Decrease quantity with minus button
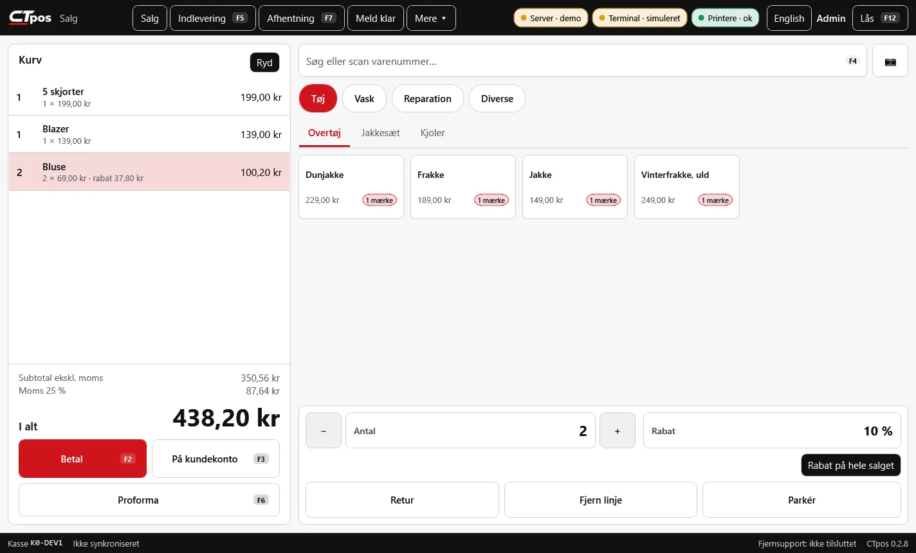This screenshot has height=553, width=916. tap(323, 430)
